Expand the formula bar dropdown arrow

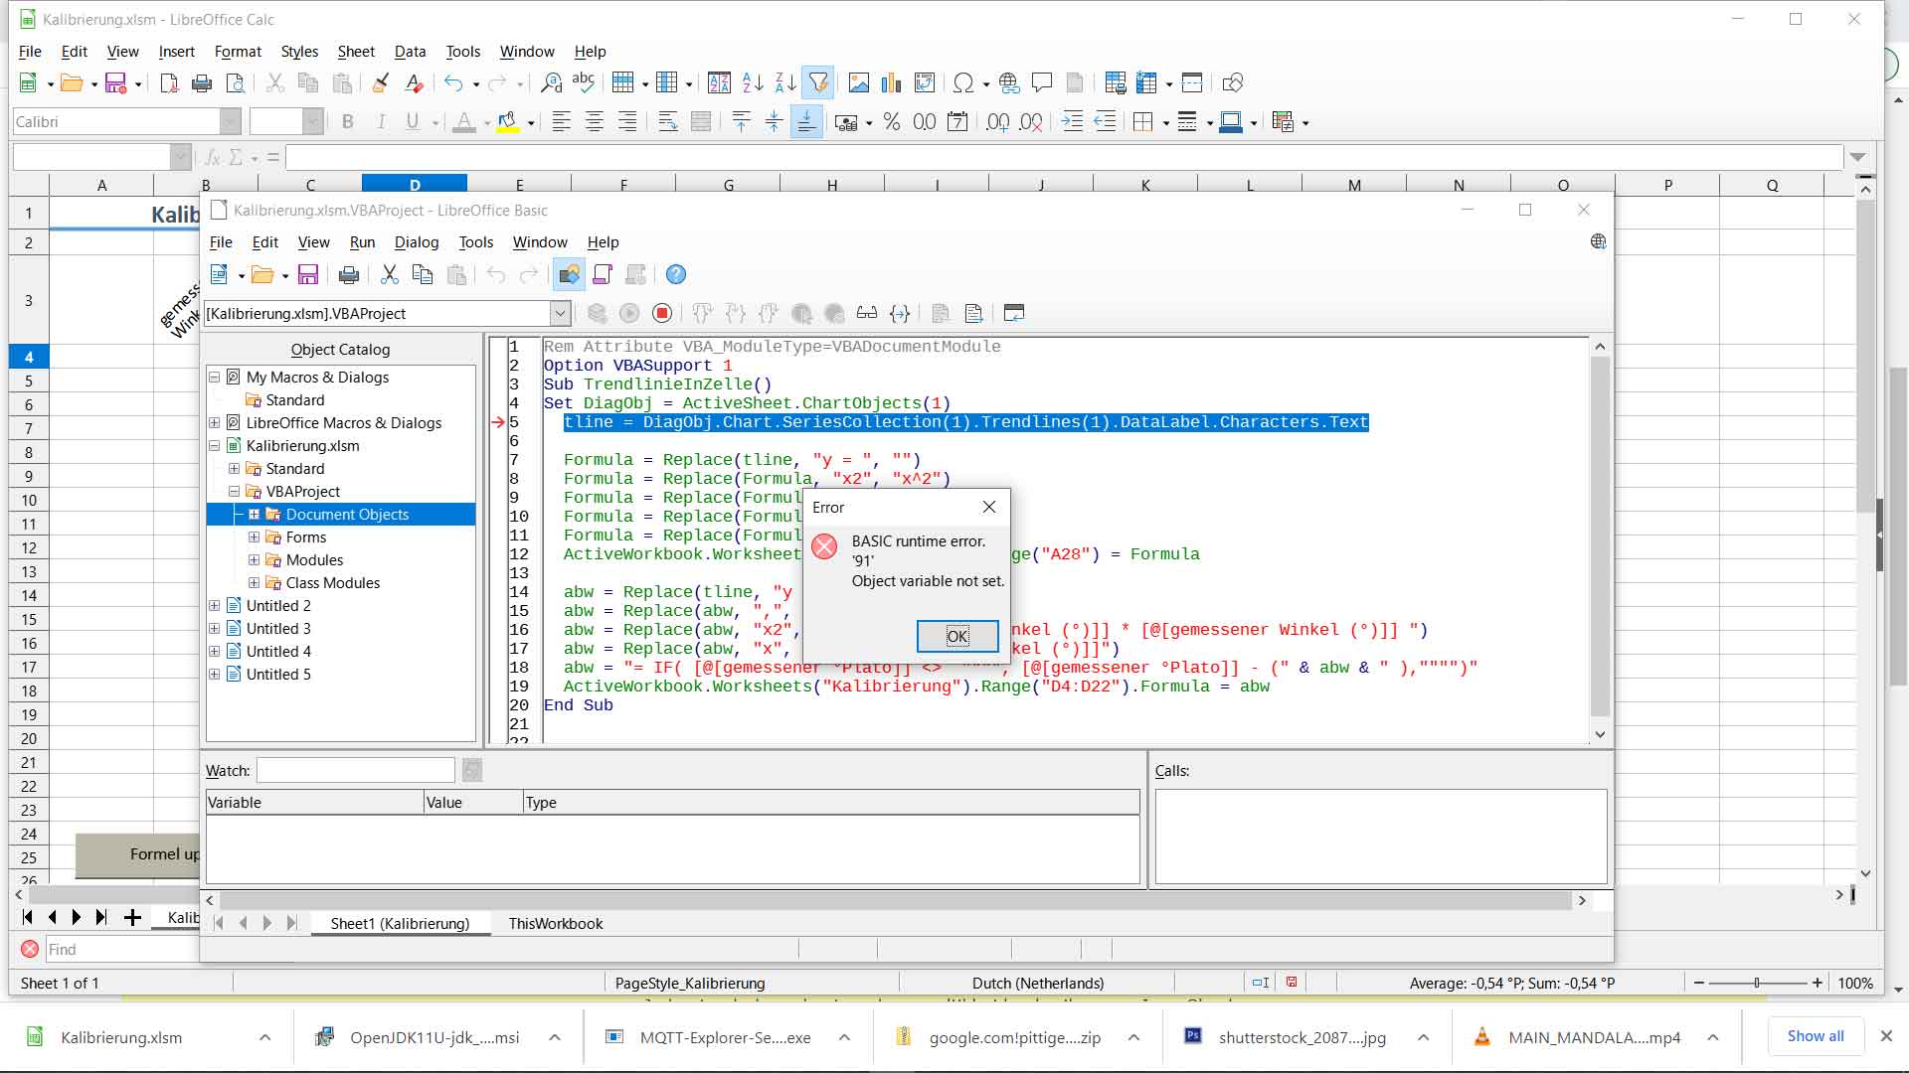pos(1857,157)
